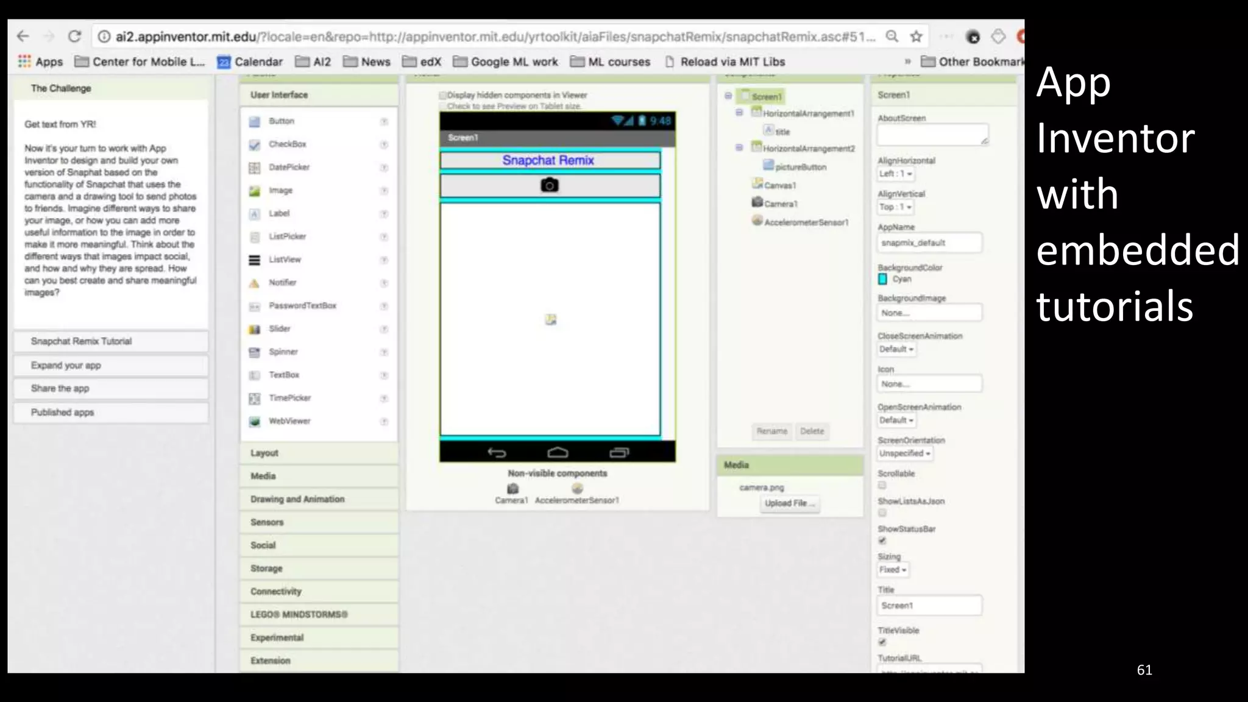Screen dimensions: 1248x702
Task: Select Camera1 non-visible component icon
Action: click(512, 489)
